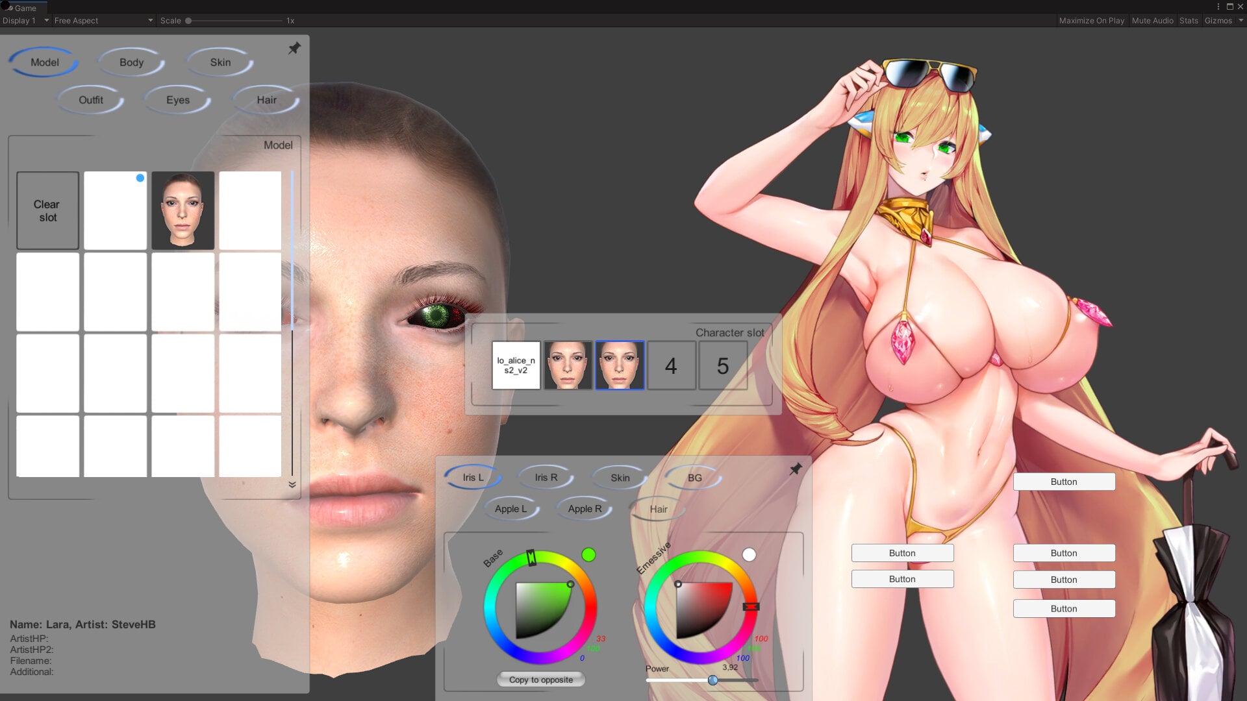Select the Apple R tab
The height and width of the screenshot is (701, 1247).
585,509
